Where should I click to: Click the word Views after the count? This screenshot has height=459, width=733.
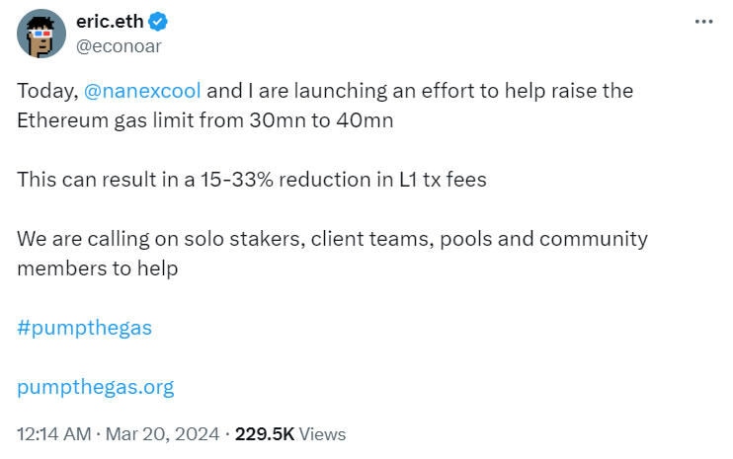(x=322, y=433)
